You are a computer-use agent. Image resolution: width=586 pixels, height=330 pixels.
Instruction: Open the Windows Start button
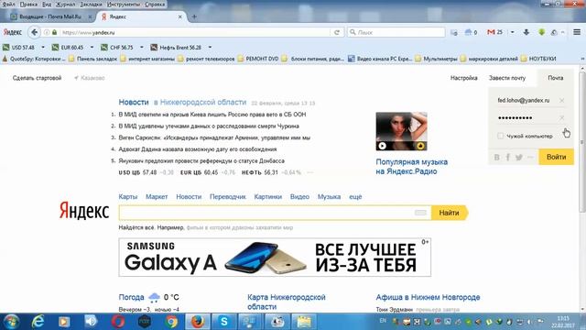point(11,322)
